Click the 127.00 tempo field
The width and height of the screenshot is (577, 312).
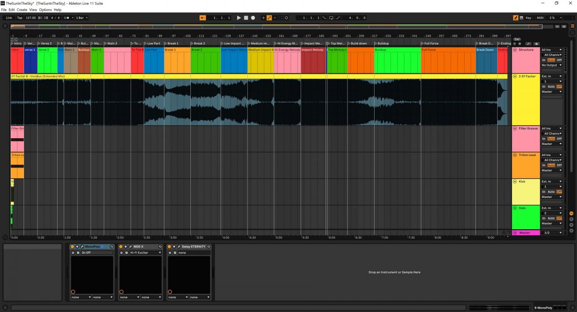31,18
